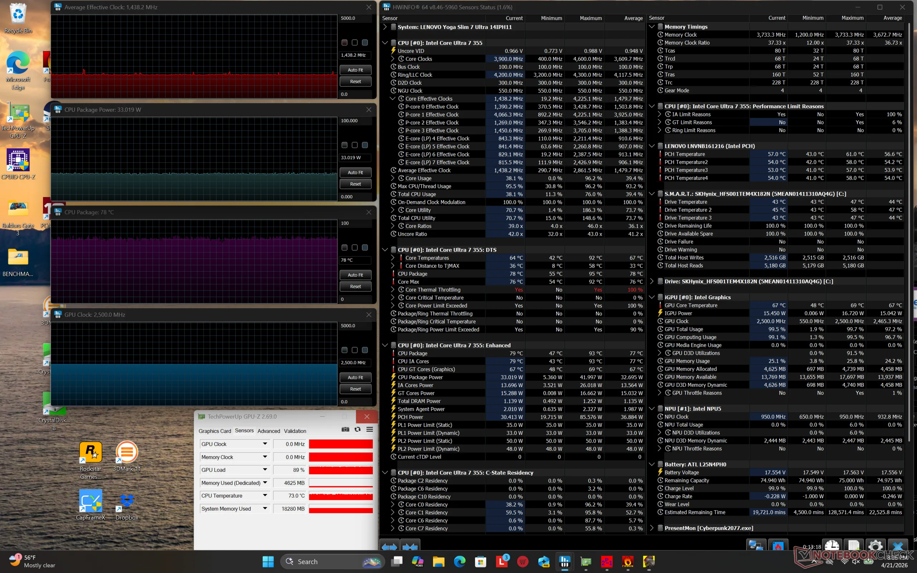Toggle the blue checkbox in GPU Clock graph
The width and height of the screenshot is (917, 573).
pyautogui.click(x=365, y=350)
